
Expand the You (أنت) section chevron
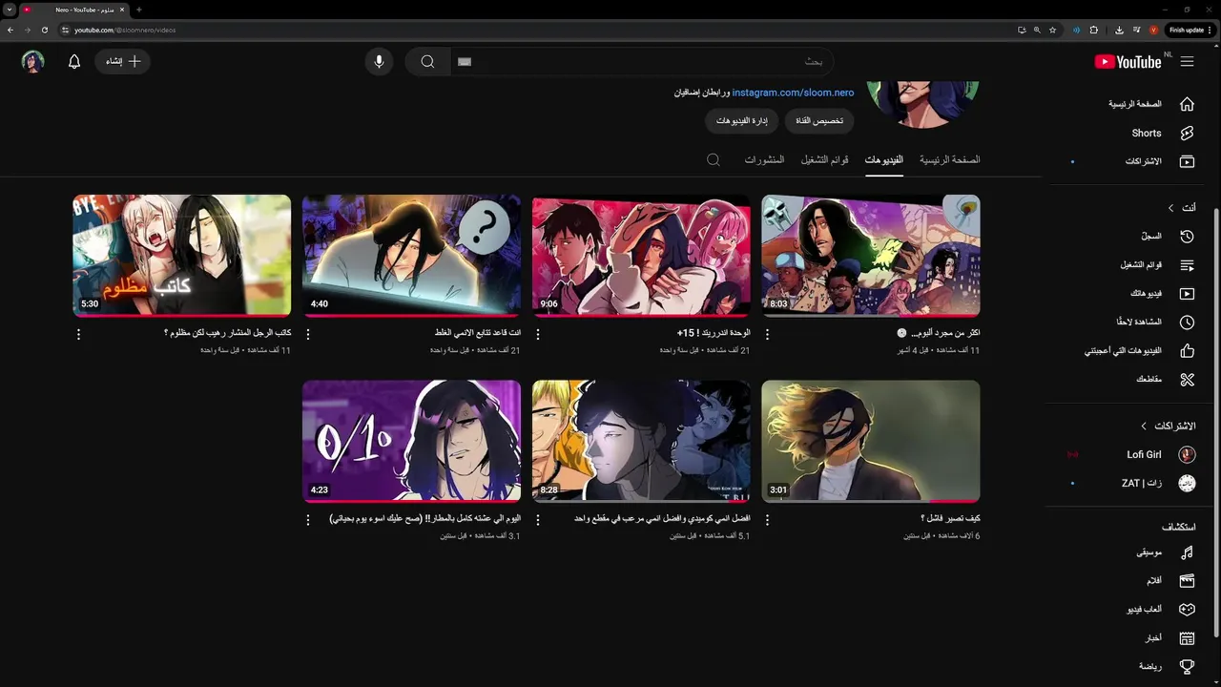(x=1170, y=207)
